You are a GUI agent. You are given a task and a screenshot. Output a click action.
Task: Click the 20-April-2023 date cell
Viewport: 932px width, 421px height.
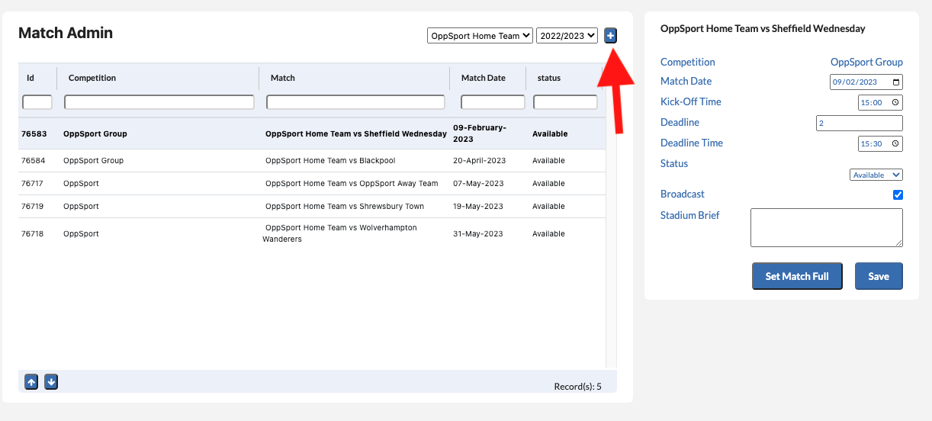479,161
